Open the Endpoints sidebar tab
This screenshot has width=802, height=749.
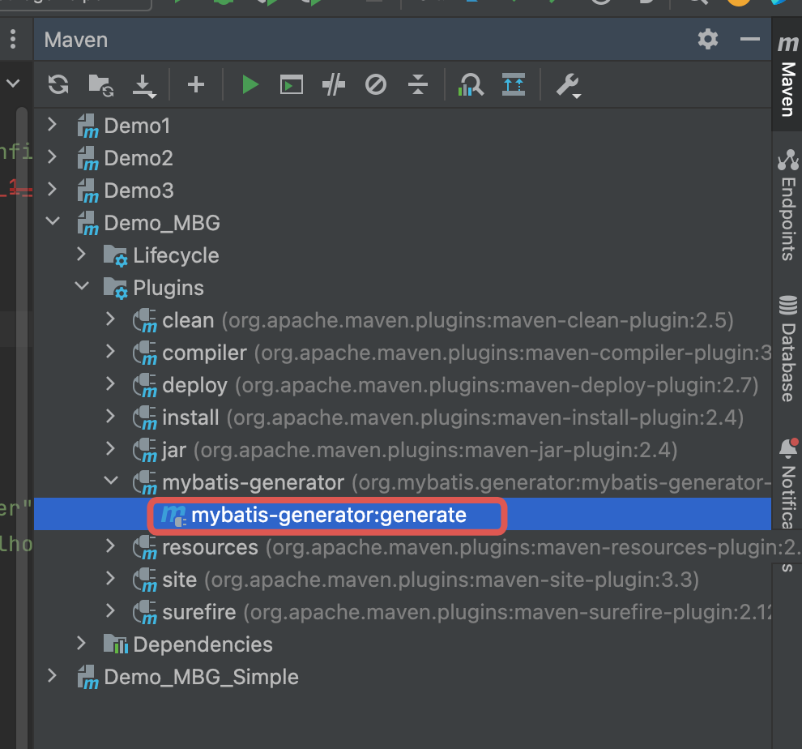(787, 205)
